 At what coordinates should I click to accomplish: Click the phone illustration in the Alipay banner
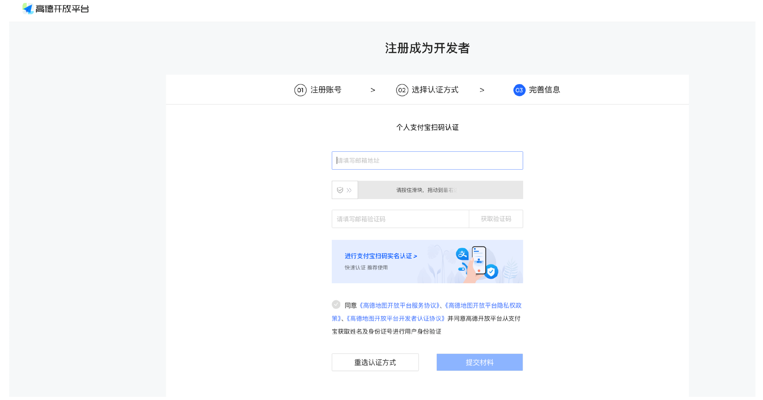[x=478, y=260]
